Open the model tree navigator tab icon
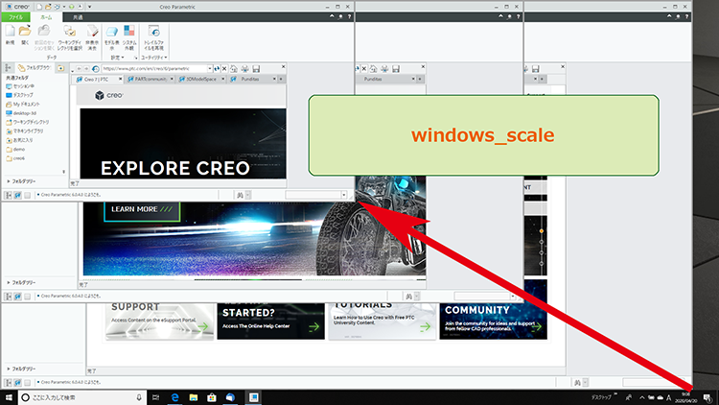719x405 pixels. pos(8,68)
